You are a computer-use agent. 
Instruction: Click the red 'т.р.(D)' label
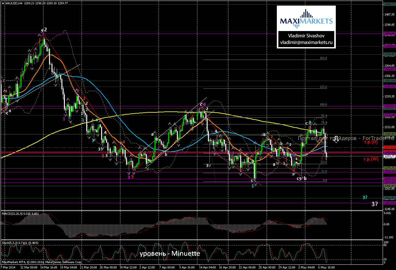pyautogui.click(x=371, y=142)
